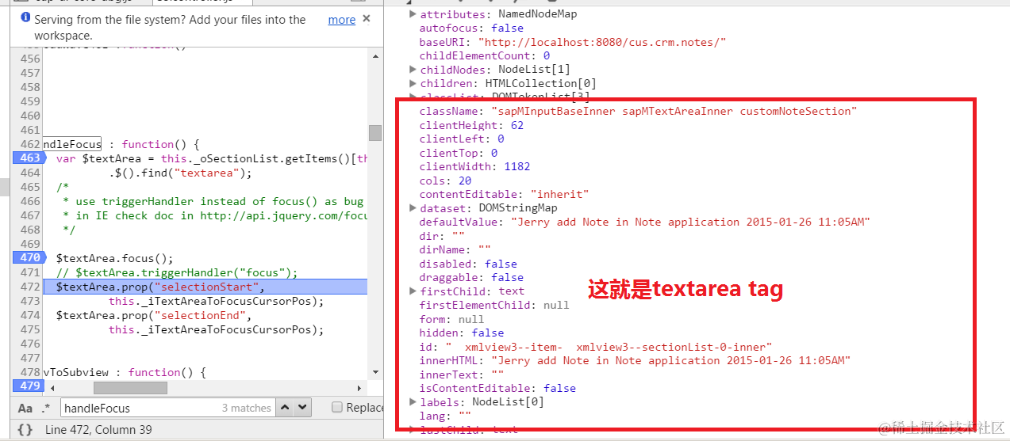
Task: Click the cols: 20 property
Action: 445,181
